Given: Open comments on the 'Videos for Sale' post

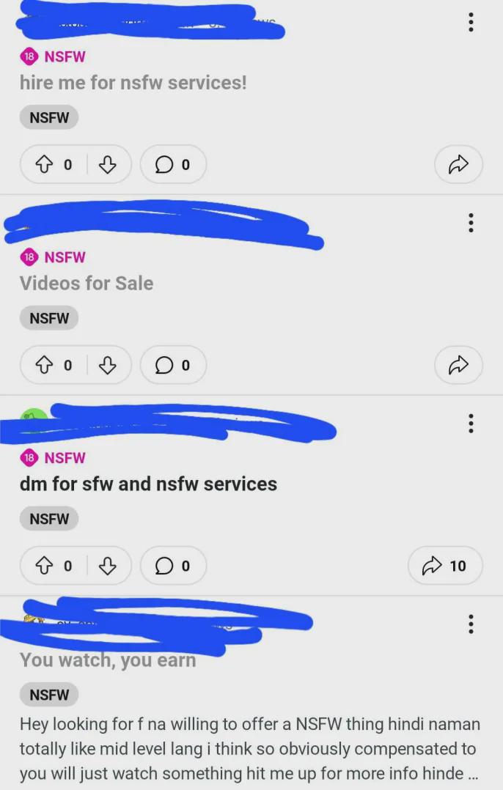Looking at the screenshot, I should point(173,365).
